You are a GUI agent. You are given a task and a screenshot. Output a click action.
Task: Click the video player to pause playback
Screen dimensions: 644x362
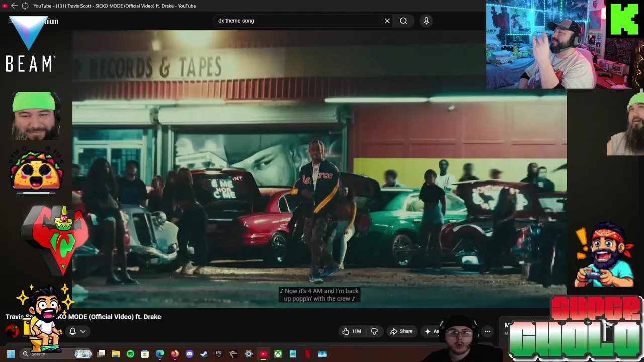point(319,168)
